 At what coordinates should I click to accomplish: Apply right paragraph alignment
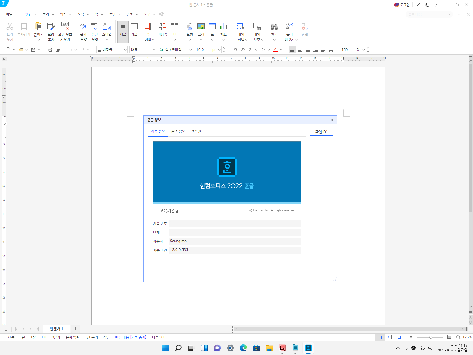[315, 50]
